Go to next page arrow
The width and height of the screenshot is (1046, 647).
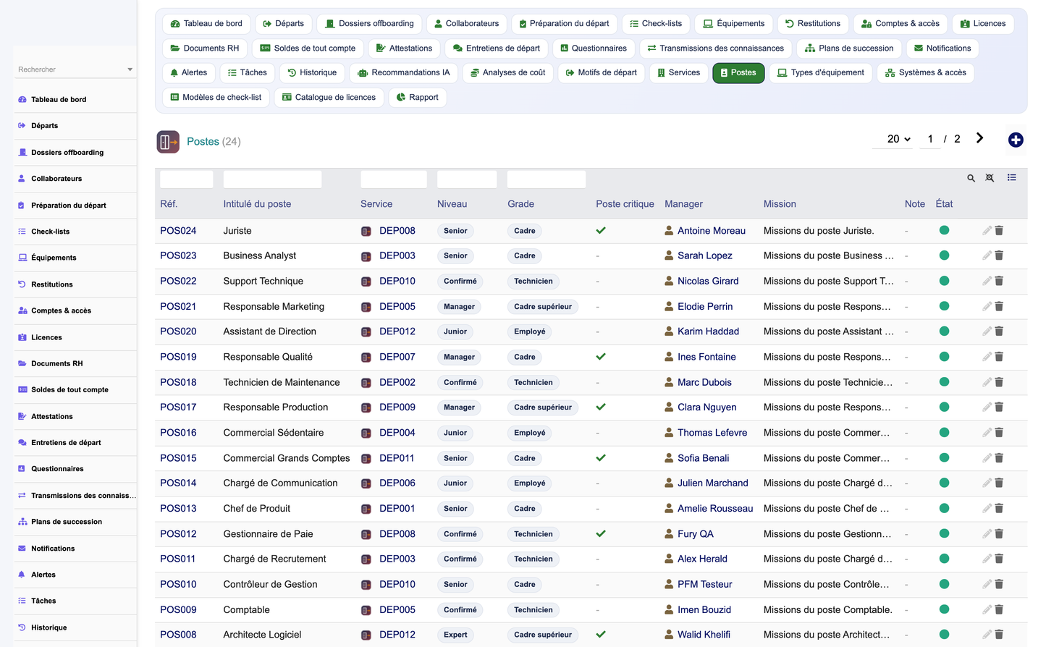(979, 138)
